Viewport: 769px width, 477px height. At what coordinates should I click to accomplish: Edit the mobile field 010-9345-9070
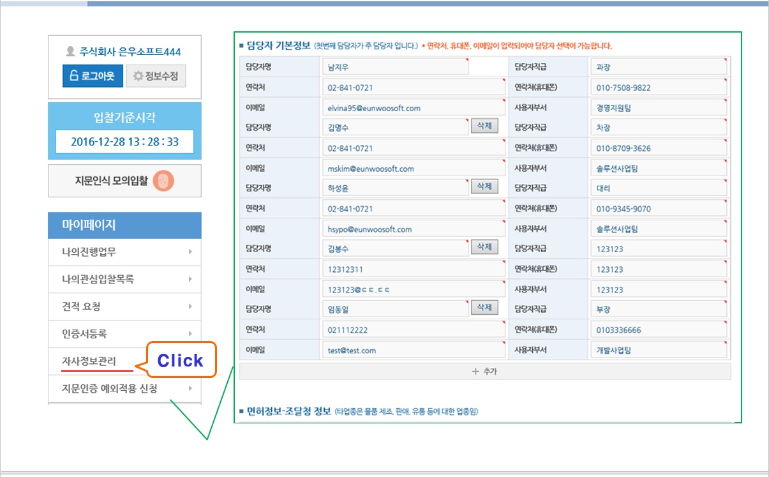(x=659, y=209)
